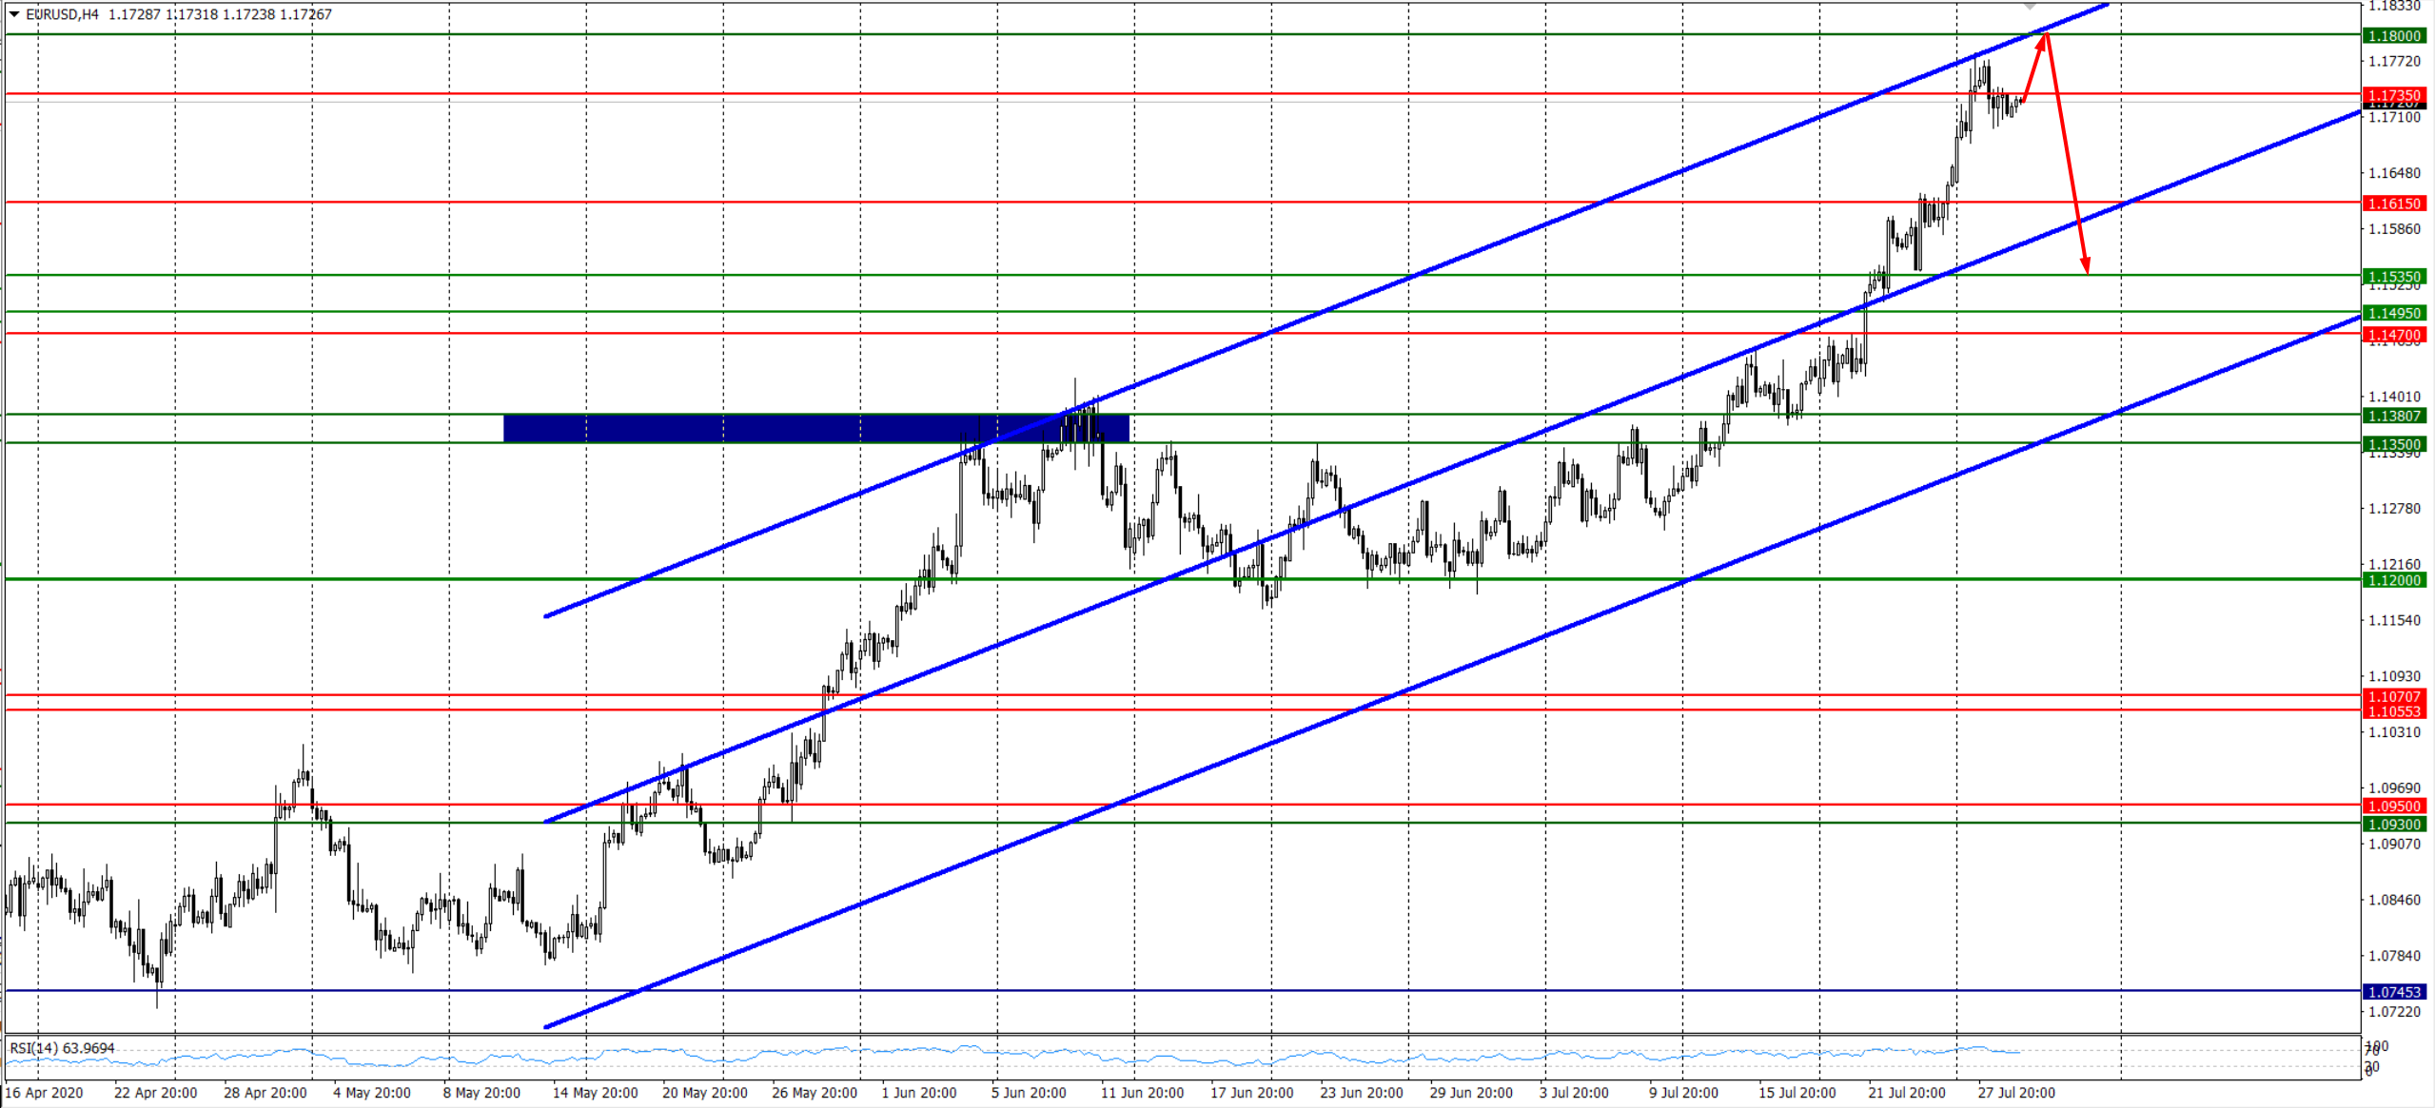This screenshot has height=1108, width=2435.
Task: Select the red 1.14700 price tag
Action: (x=2394, y=335)
